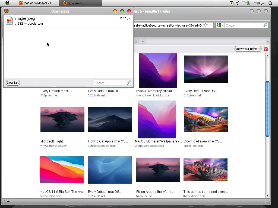The width and height of the screenshot is (278, 208).
Task: Close the notification bar with the red X
Action: (266, 49)
